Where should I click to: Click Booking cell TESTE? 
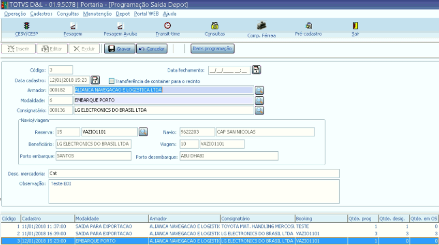coord(321,226)
